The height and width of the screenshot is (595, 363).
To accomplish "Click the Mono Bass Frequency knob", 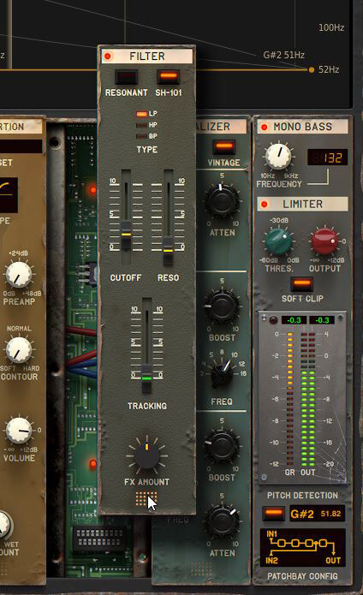I will [278, 157].
